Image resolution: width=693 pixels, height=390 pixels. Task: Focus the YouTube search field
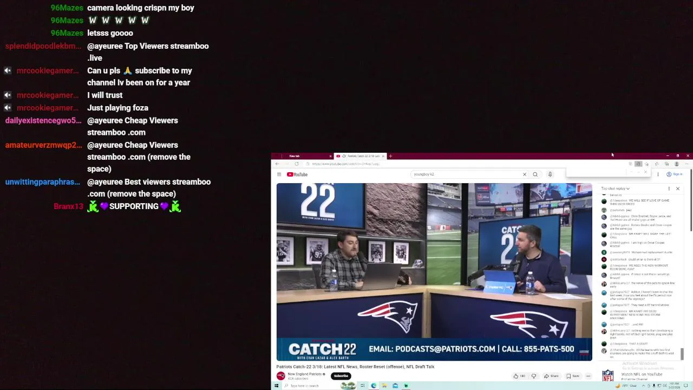(466, 174)
